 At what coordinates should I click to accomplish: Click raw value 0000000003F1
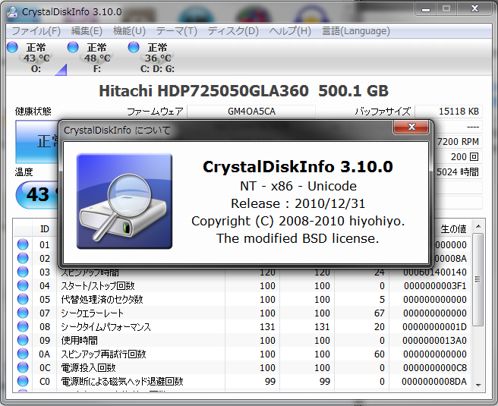tap(435, 285)
